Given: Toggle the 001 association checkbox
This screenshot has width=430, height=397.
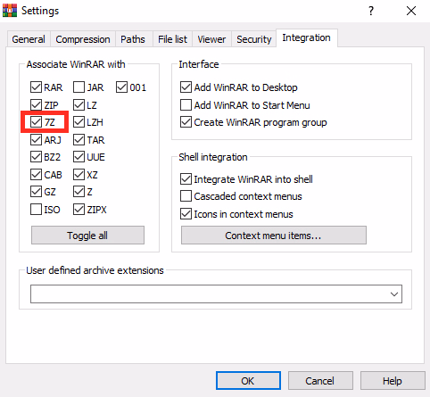Looking at the screenshot, I should tap(121, 87).
